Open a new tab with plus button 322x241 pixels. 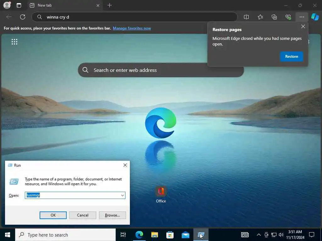[110, 5]
